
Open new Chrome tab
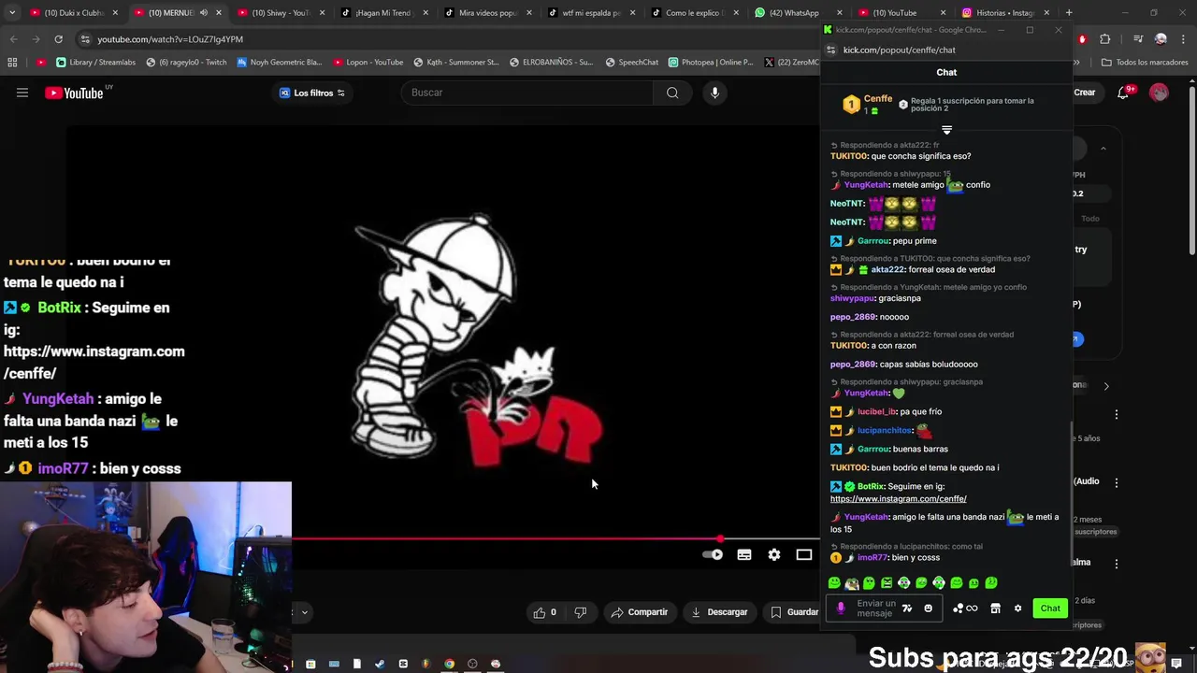[x=1069, y=13]
